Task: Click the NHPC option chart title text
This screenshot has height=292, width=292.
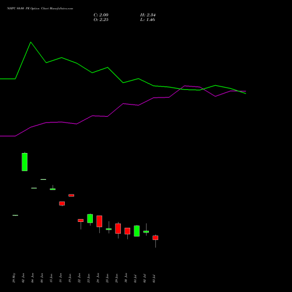Action: tap(40, 9)
